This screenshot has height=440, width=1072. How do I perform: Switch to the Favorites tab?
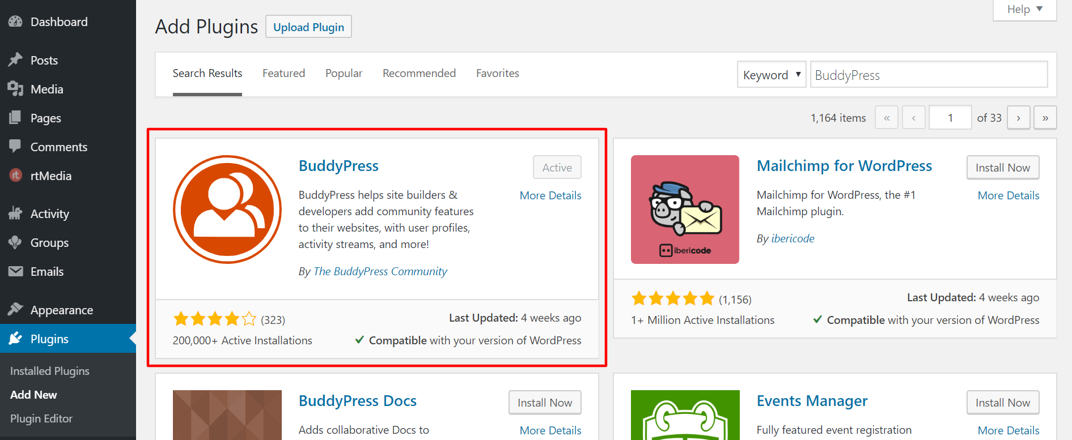click(498, 74)
